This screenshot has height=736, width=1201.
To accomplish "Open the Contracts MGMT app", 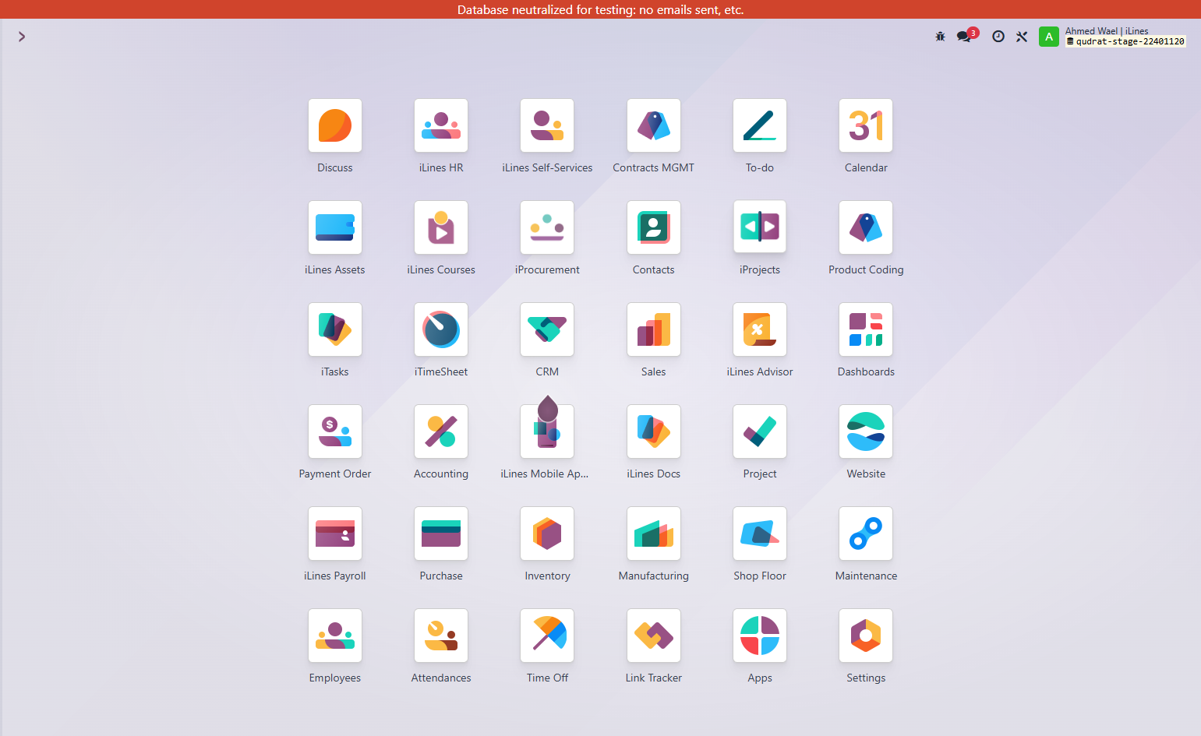I will (654, 125).
